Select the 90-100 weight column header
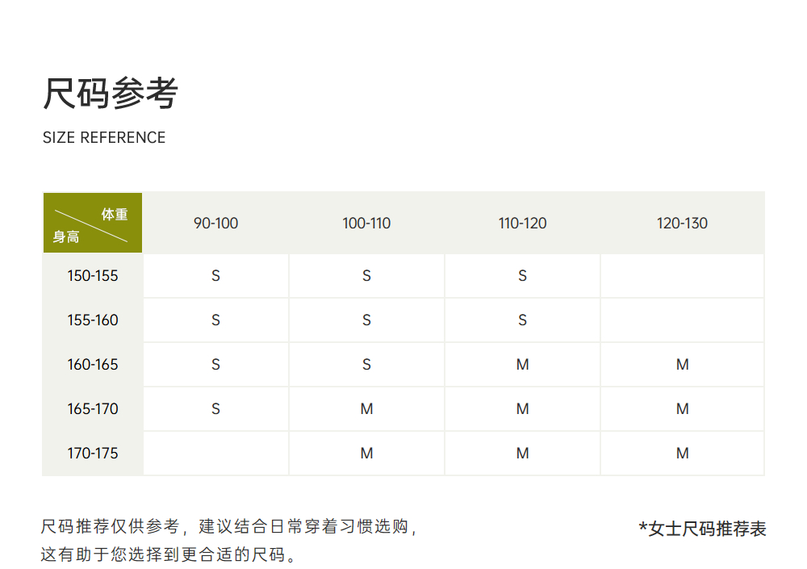 (x=215, y=224)
